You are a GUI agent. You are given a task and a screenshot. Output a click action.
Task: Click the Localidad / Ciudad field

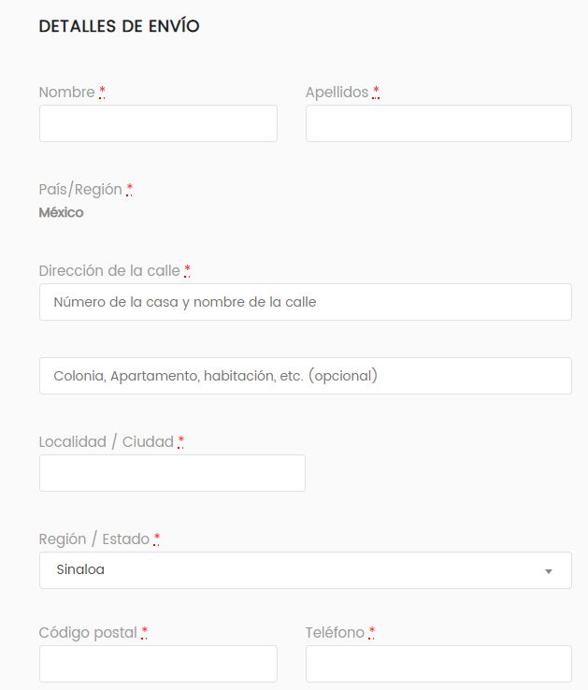pos(172,473)
